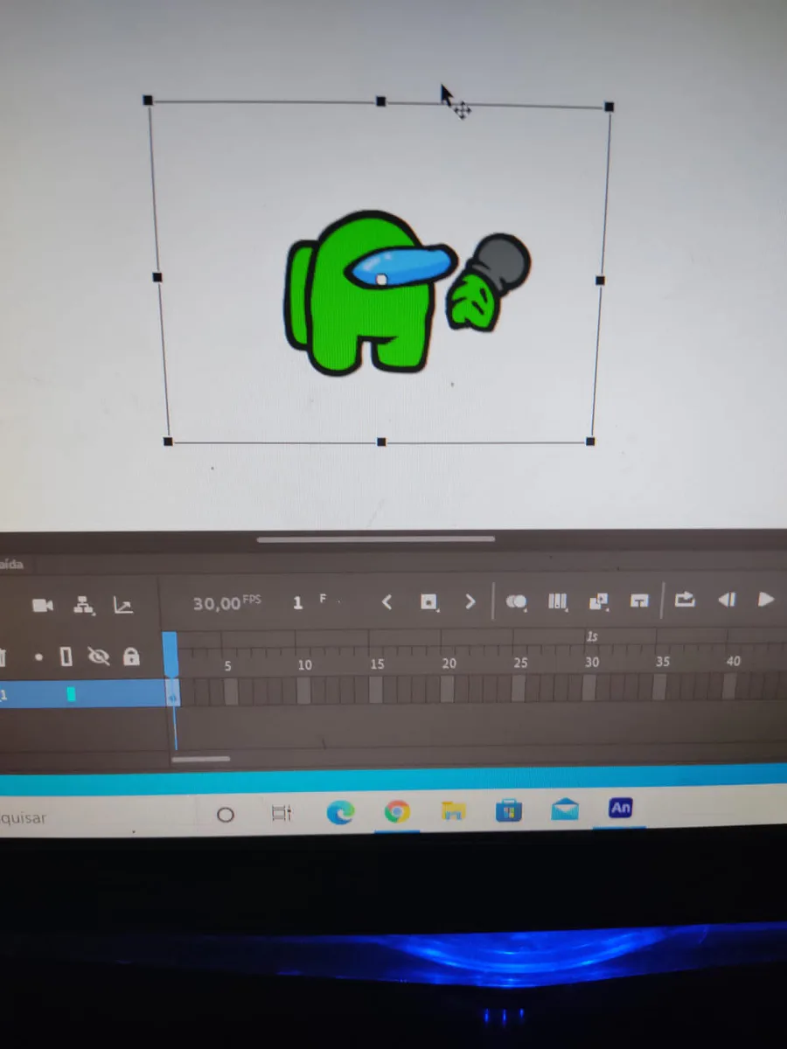Click the frame span icon beside Create Tween
Viewport: 787px width, 1049px height.
pyautogui.click(x=640, y=601)
